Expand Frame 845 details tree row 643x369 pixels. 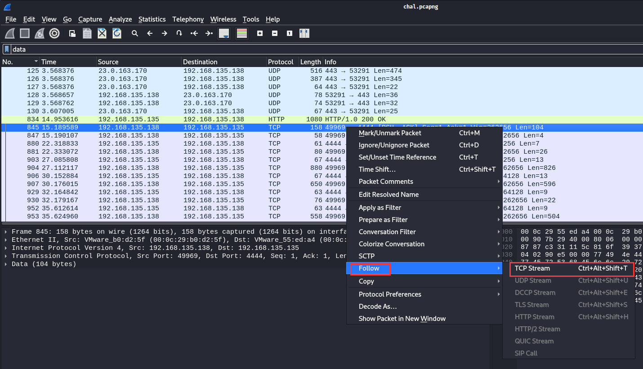tap(6, 232)
